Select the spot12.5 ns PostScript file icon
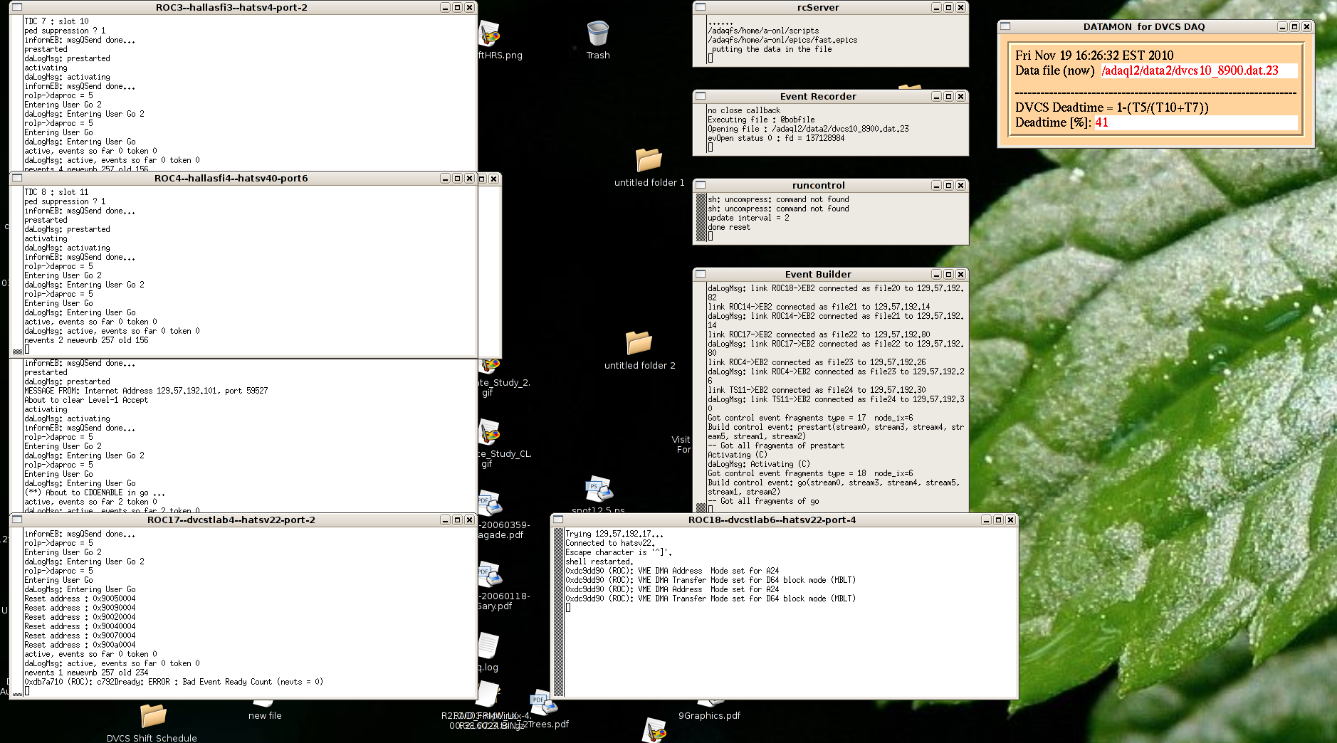 click(x=599, y=490)
